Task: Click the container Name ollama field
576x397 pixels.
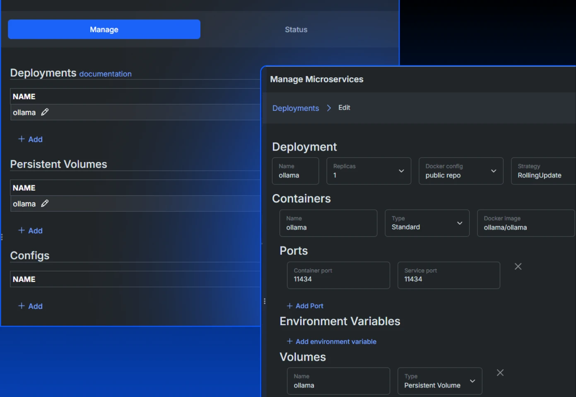Action: click(x=328, y=223)
